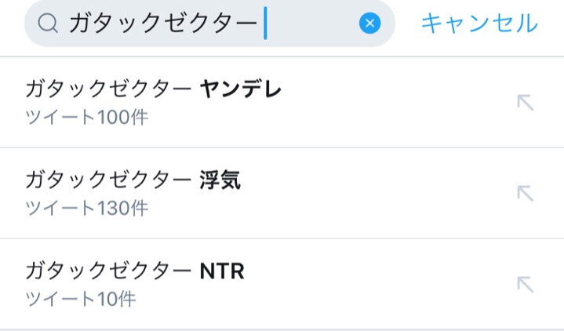Image resolution: width=564 pixels, height=331 pixels.
Task: Select the bold ヤンデレ keyword
Action: coord(240,90)
